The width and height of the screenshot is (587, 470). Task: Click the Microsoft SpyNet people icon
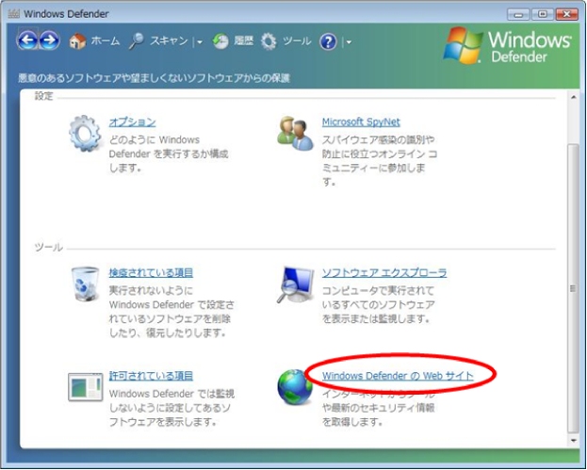point(294,135)
